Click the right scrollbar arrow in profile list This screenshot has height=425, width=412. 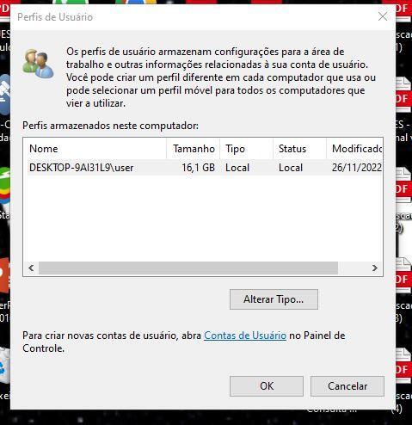tap(374, 268)
